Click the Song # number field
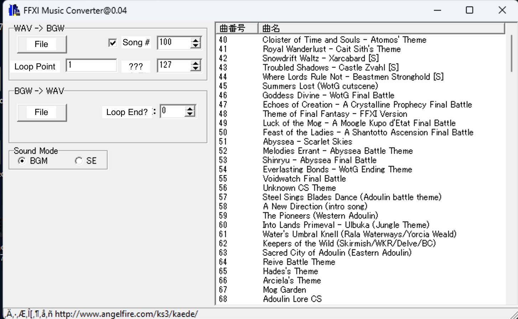Image resolution: width=518 pixels, height=319 pixels. [174, 43]
